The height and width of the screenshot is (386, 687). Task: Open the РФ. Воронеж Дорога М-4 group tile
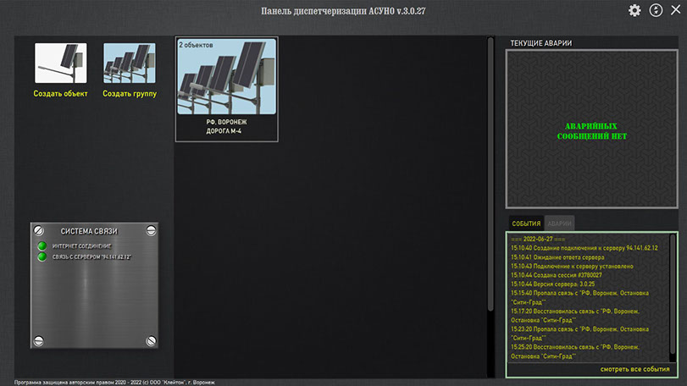point(226,88)
